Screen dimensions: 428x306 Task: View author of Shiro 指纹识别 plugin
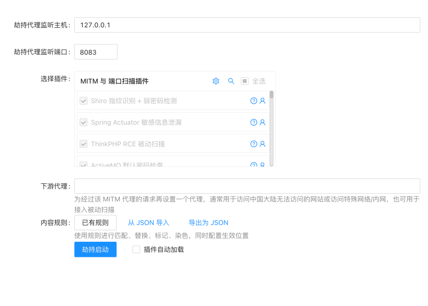[x=262, y=101]
